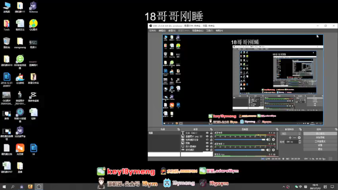This screenshot has height=190, width=338.
Task: Select the 图像 source row
Action: 196,143
